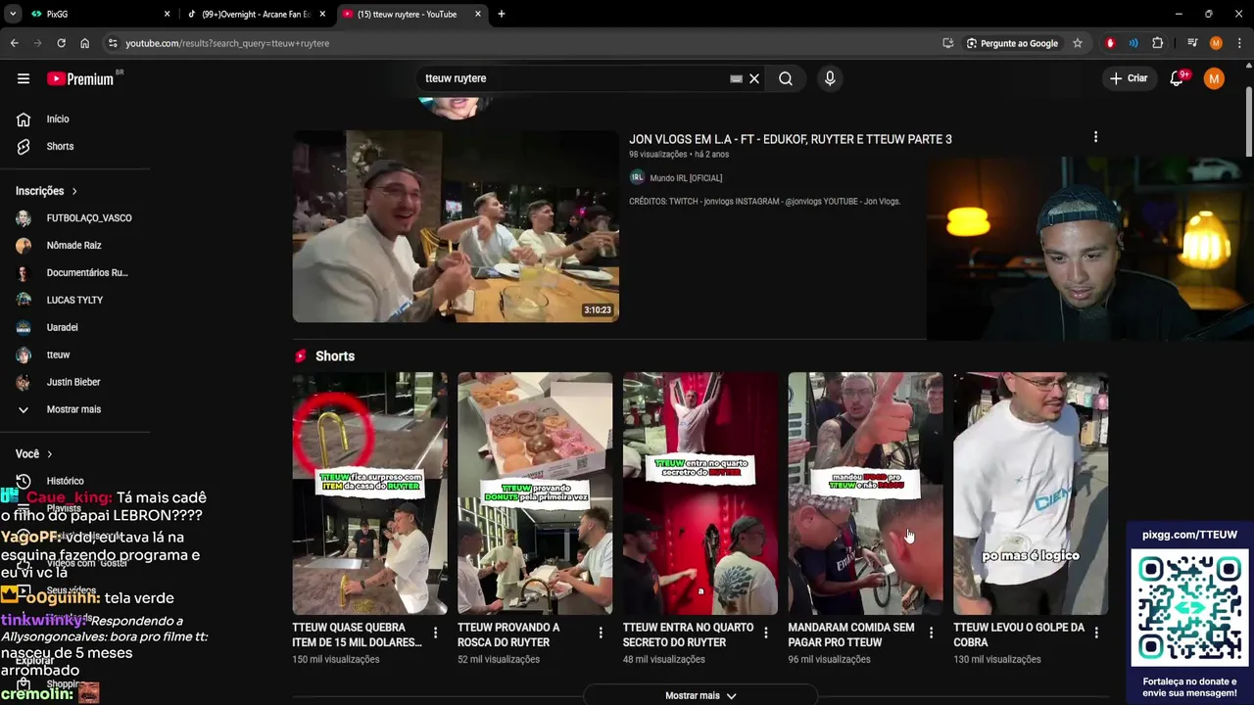
Task: Click the browser home button
Action: (x=84, y=43)
